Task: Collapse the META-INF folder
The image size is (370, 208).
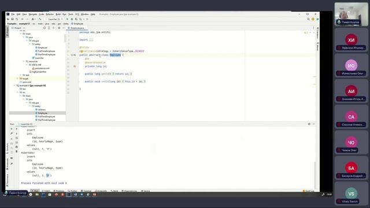Action: click(27, 65)
